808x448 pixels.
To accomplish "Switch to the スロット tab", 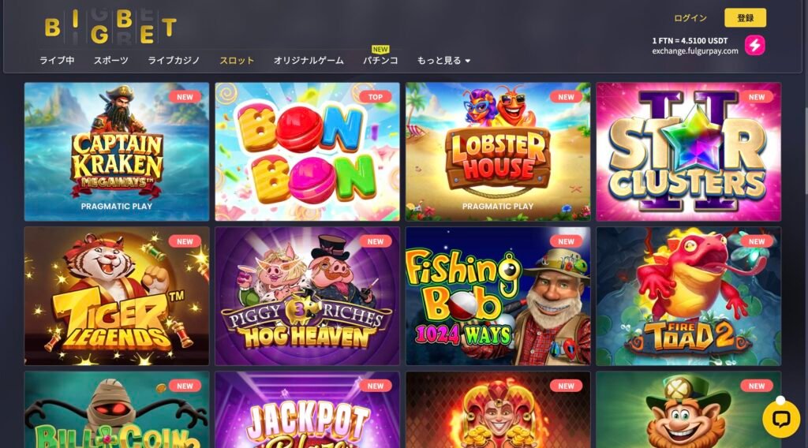I will (x=237, y=60).
